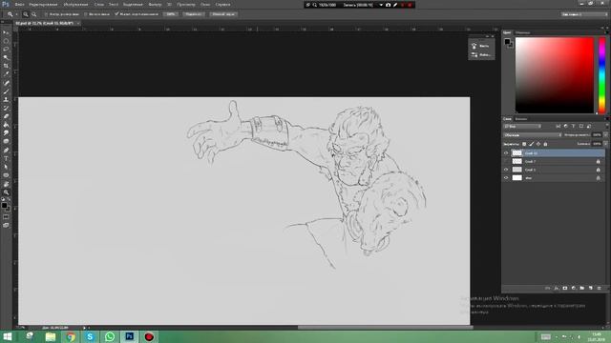This screenshot has width=611, height=343.
Task: Toggle lock transparent pixels icon
Action: tap(524, 144)
